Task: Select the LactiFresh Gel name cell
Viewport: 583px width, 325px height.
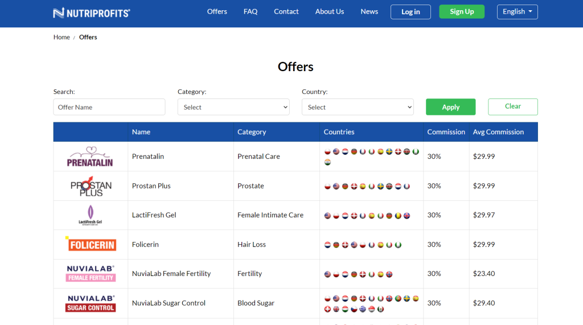Action: coord(180,215)
